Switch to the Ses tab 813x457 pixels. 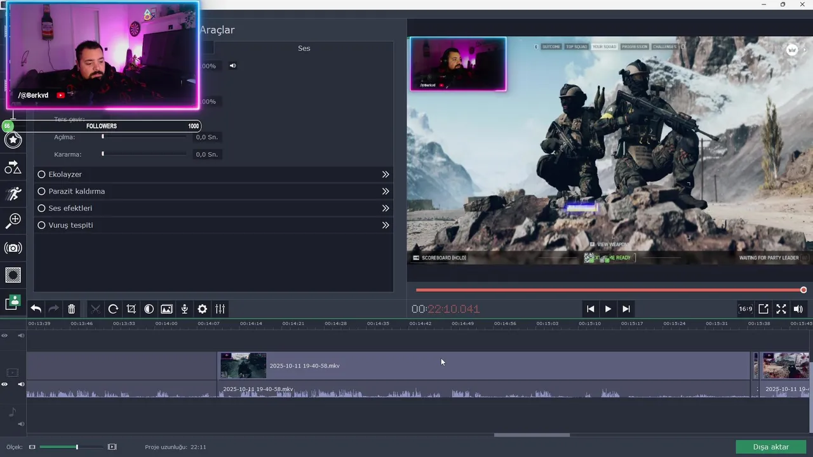[304, 48]
